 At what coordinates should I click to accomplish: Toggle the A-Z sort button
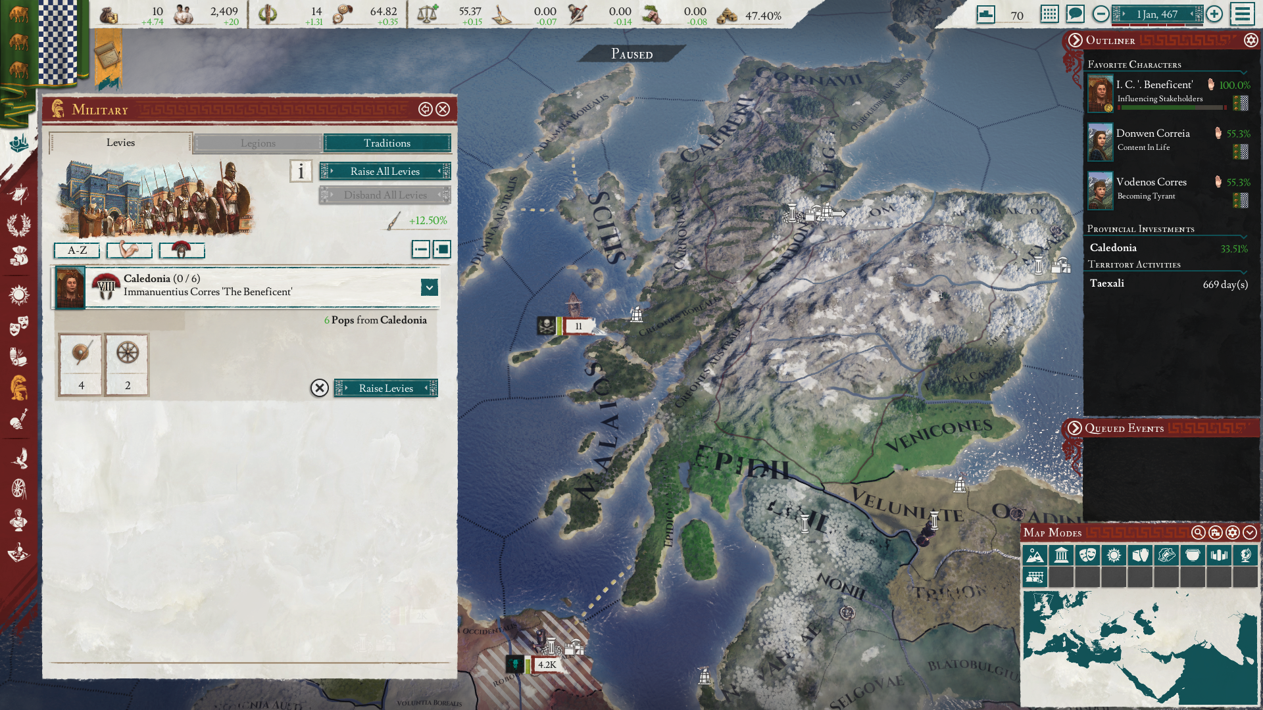coord(77,250)
